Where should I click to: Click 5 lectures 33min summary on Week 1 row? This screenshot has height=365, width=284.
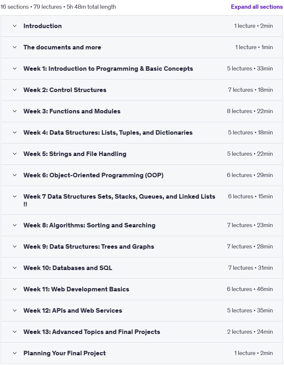[x=250, y=68]
